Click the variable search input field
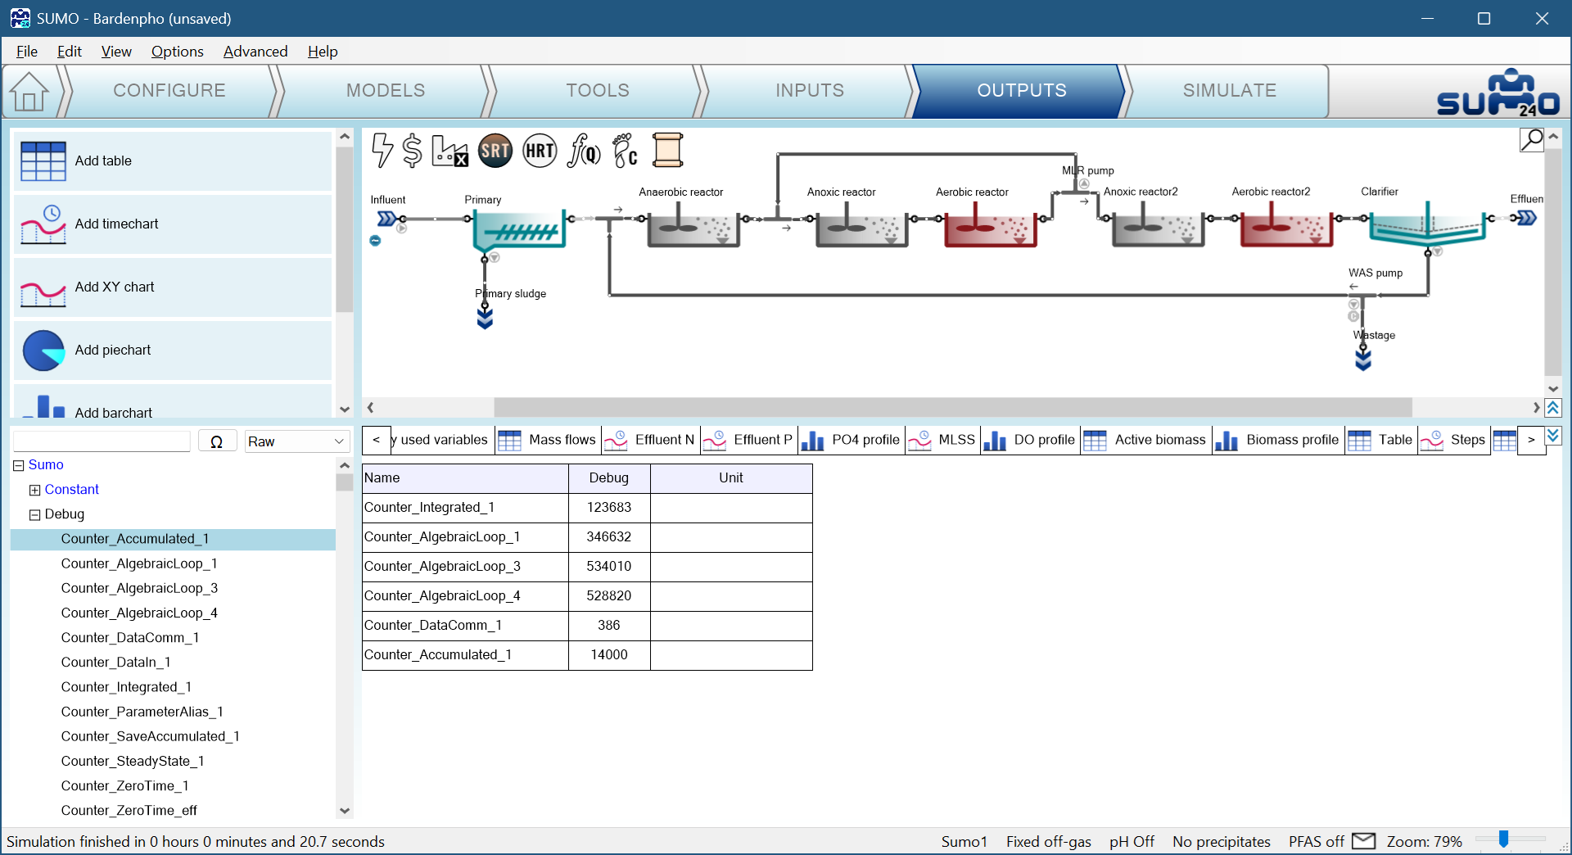This screenshot has width=1572, height=855. [x=102, y=441]
